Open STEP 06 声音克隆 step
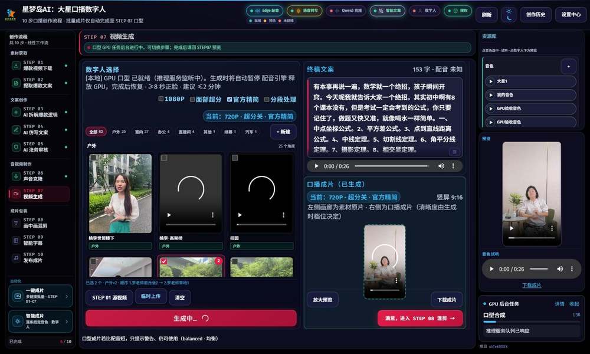The height and width of the screenshot is (354, 590). [x=40, y=176]
